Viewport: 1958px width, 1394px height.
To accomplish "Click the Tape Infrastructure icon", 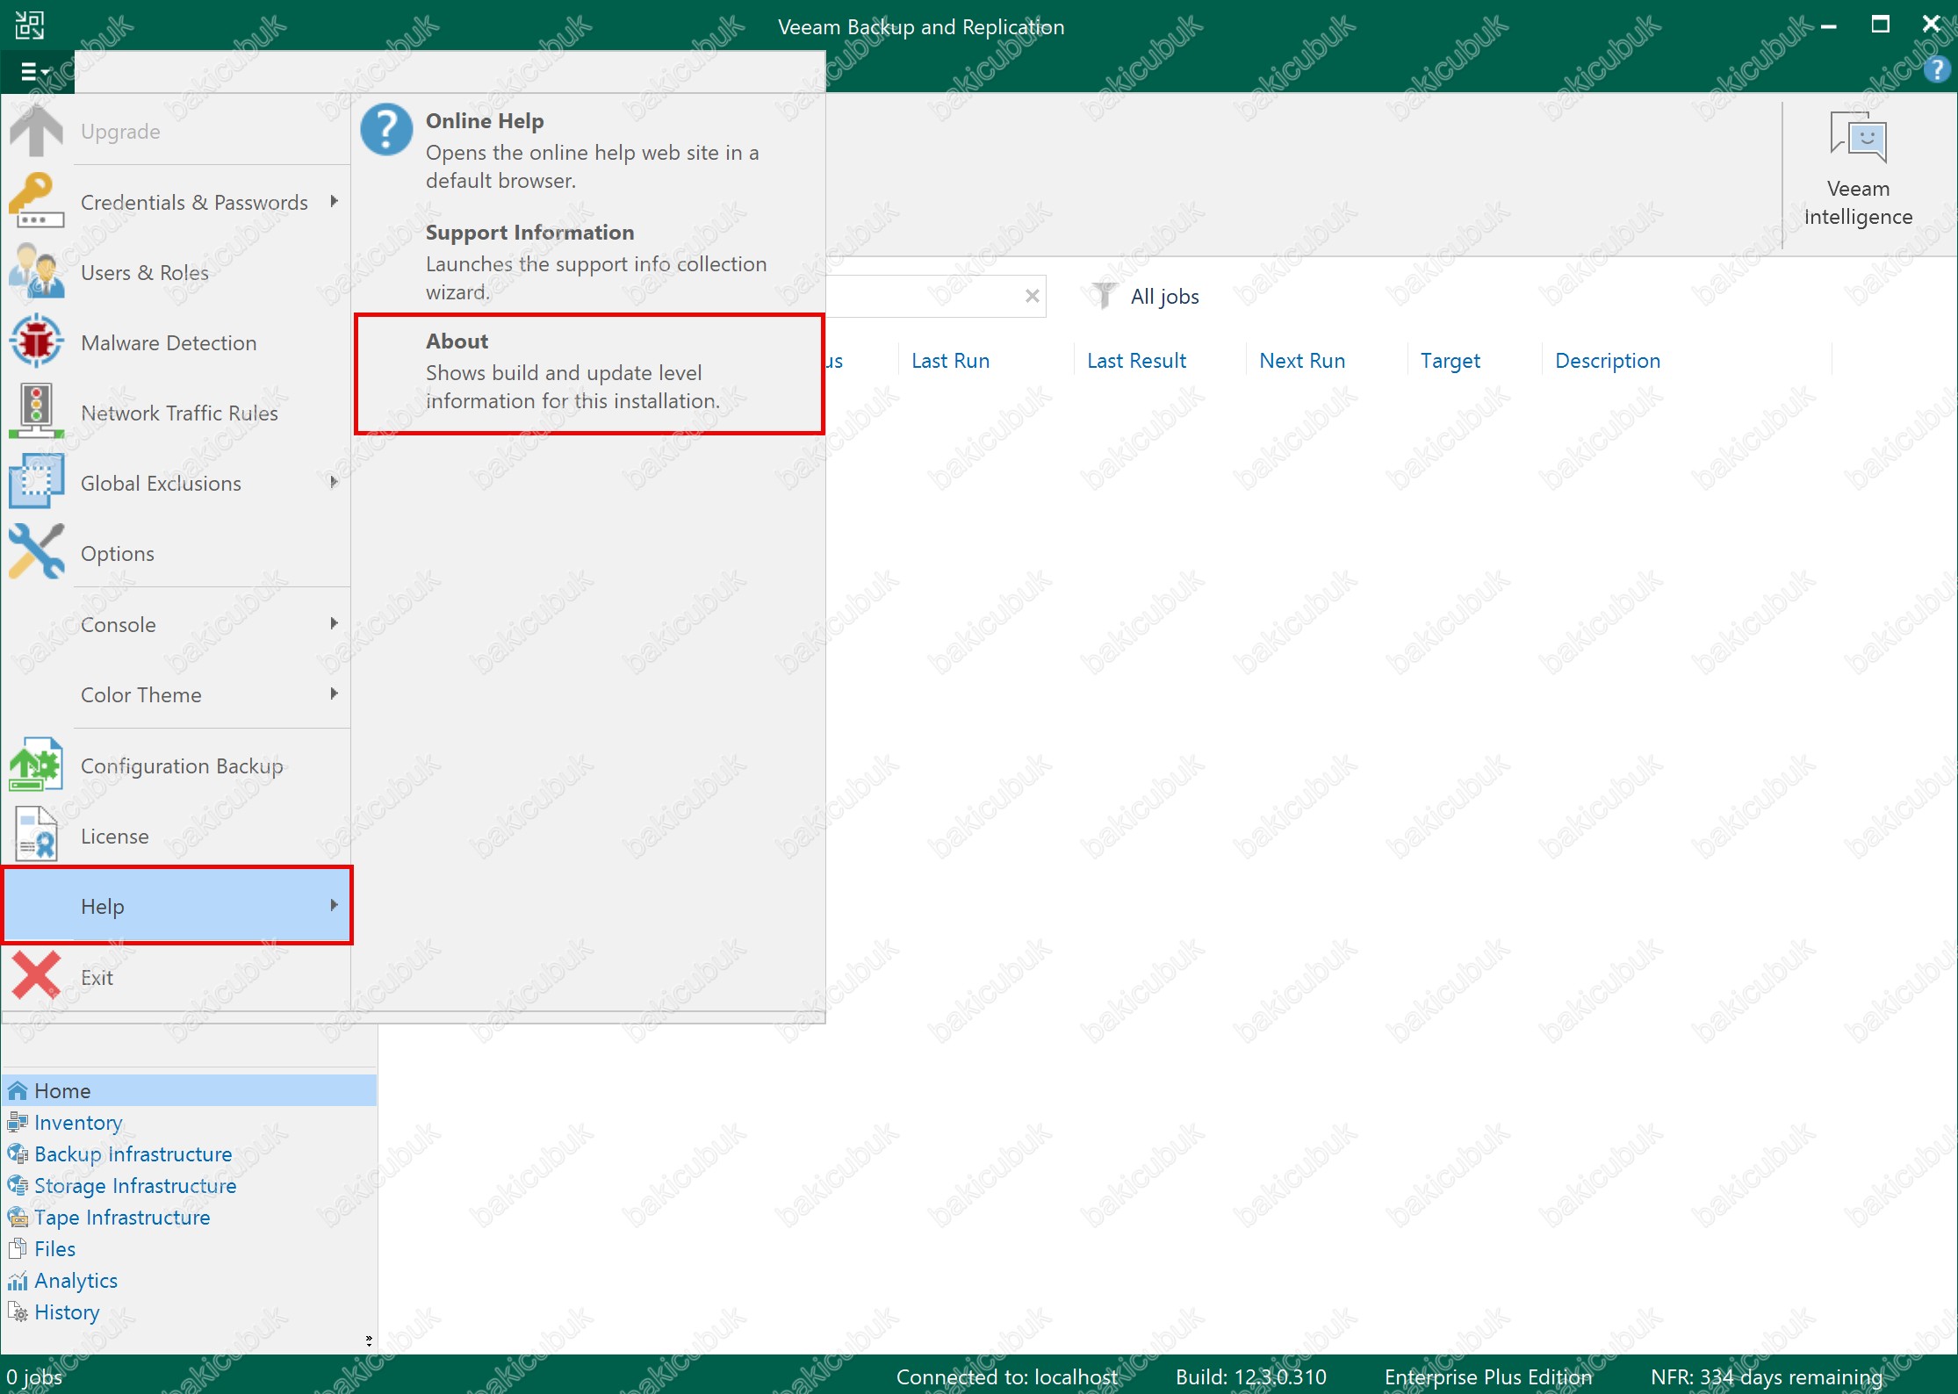I will tap(18, 1217).
